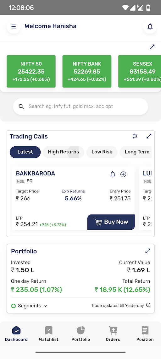Image resolution: width=161 pixels, height=359 pixels.
Task: Tap Buy Now for BANKBARODA
Action: (x=111, y=222)
